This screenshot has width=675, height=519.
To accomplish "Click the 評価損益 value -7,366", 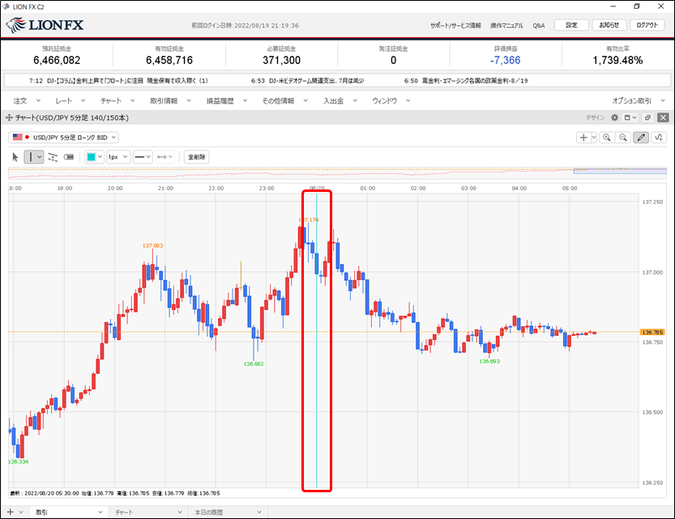I will coord(506,60).
